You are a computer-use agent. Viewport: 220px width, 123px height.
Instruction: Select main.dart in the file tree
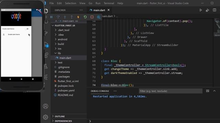click(x=69, y=58)
